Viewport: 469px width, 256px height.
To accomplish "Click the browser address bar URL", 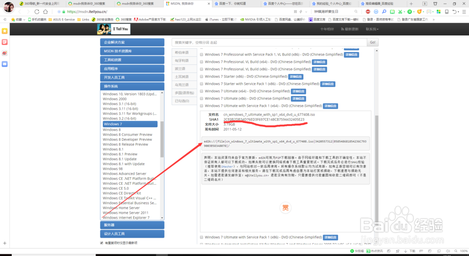I will [87, 12].
